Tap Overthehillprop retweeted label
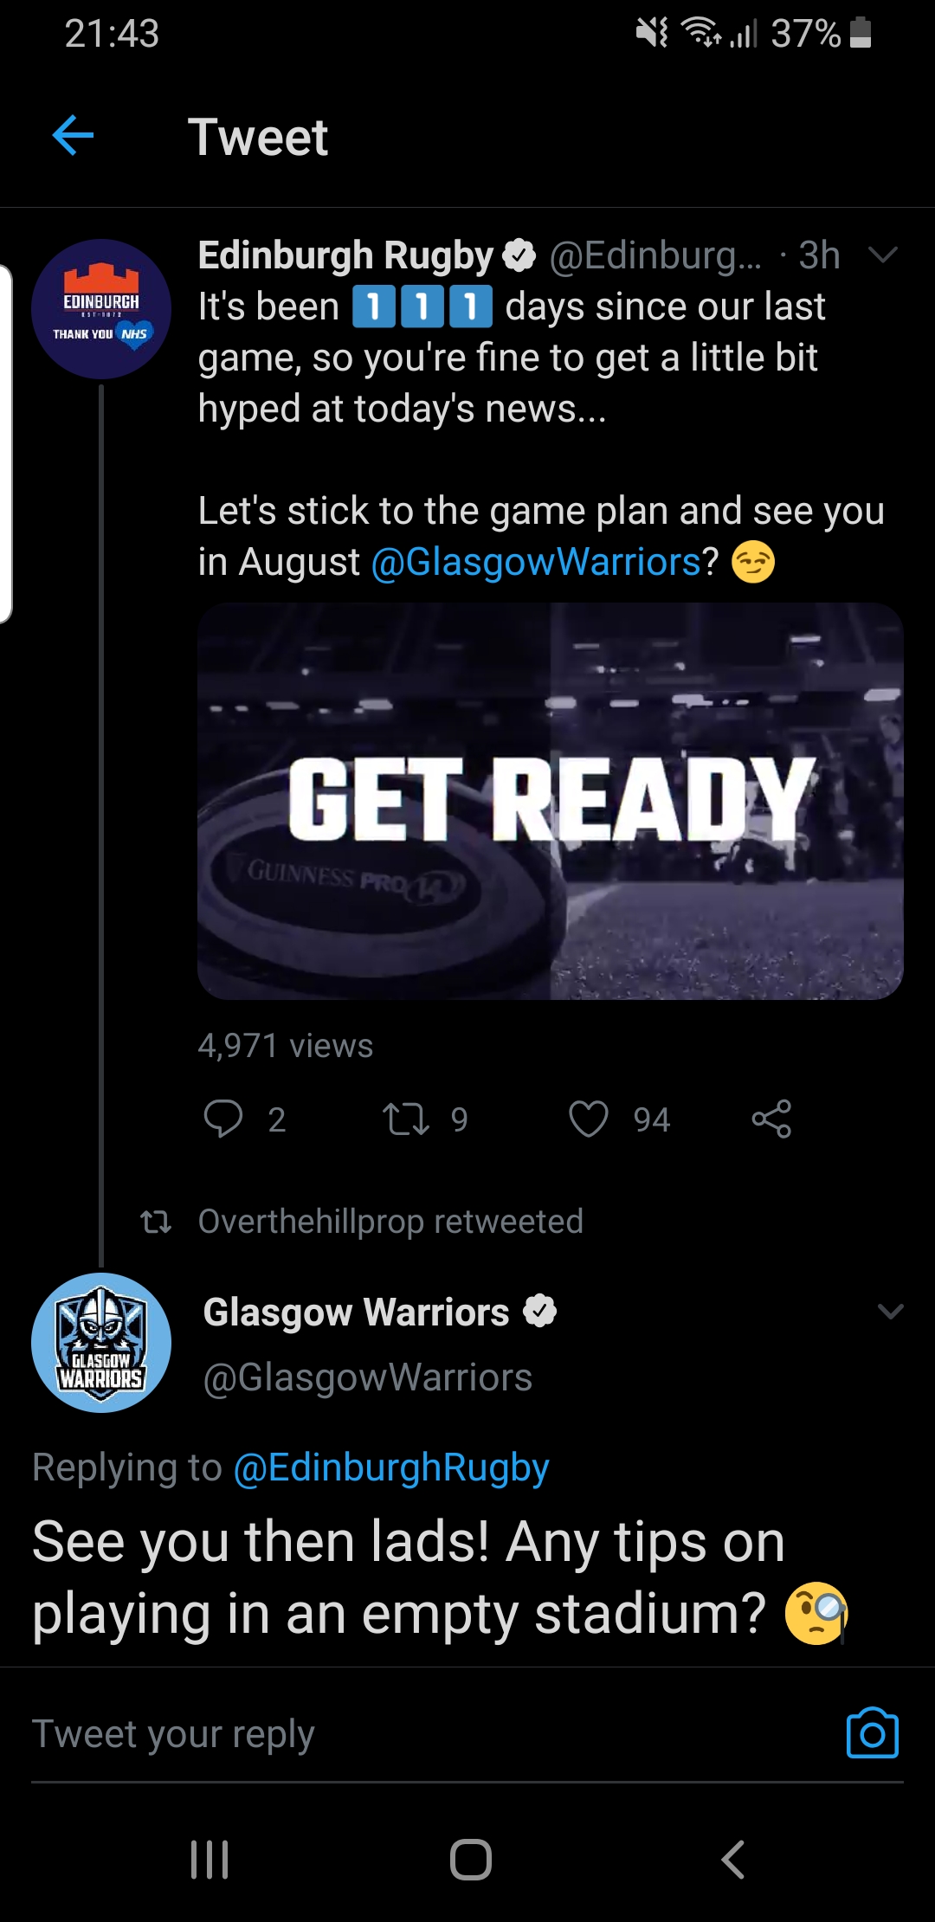Screen dimensions: 935x1922 tap(390, 1222)
